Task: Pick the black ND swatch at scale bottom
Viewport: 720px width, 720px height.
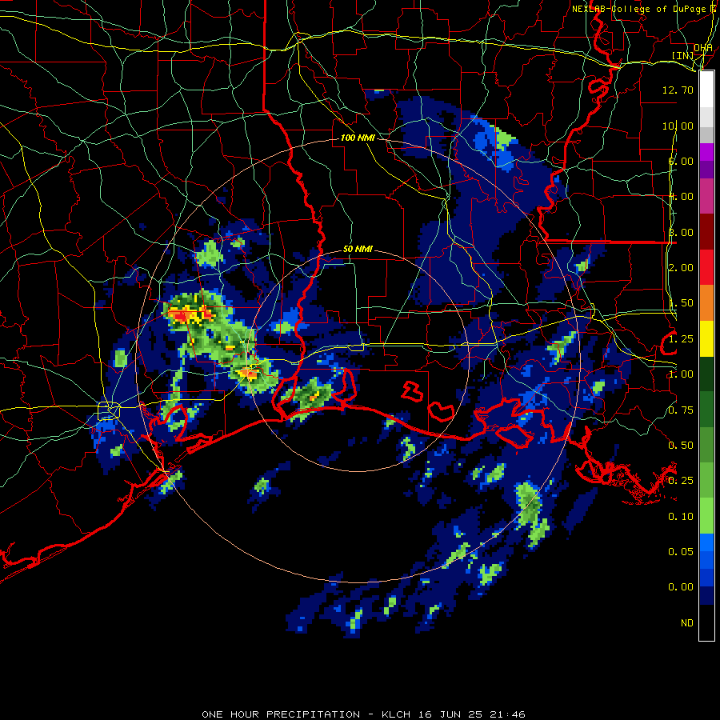Action: (x=706, y=622)
